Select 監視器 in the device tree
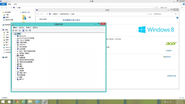Image resolution: width=185 pixels, height=104 pixels. point(22,69)
